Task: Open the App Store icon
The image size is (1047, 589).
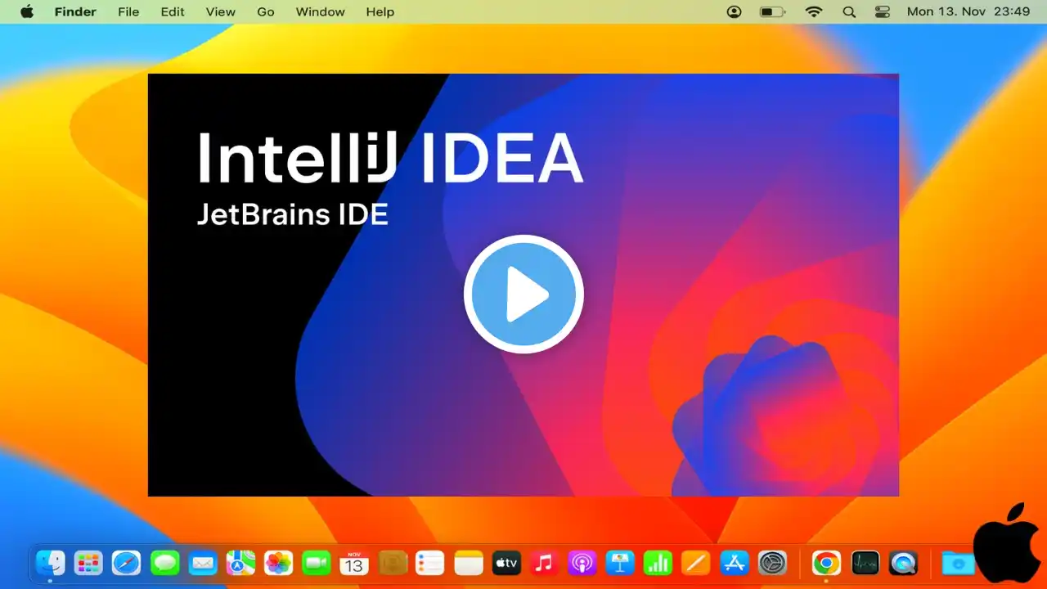Action: pos(735,563)
